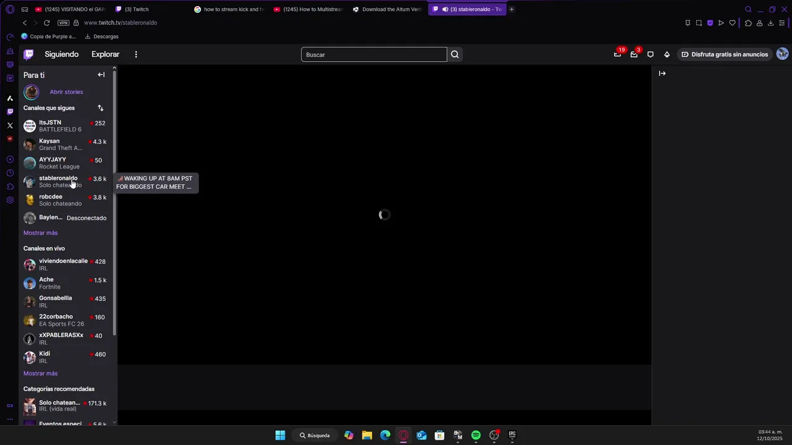Open File Explorer from the taskbar
This screenshot has width=792, height=445.
(367, 435)
